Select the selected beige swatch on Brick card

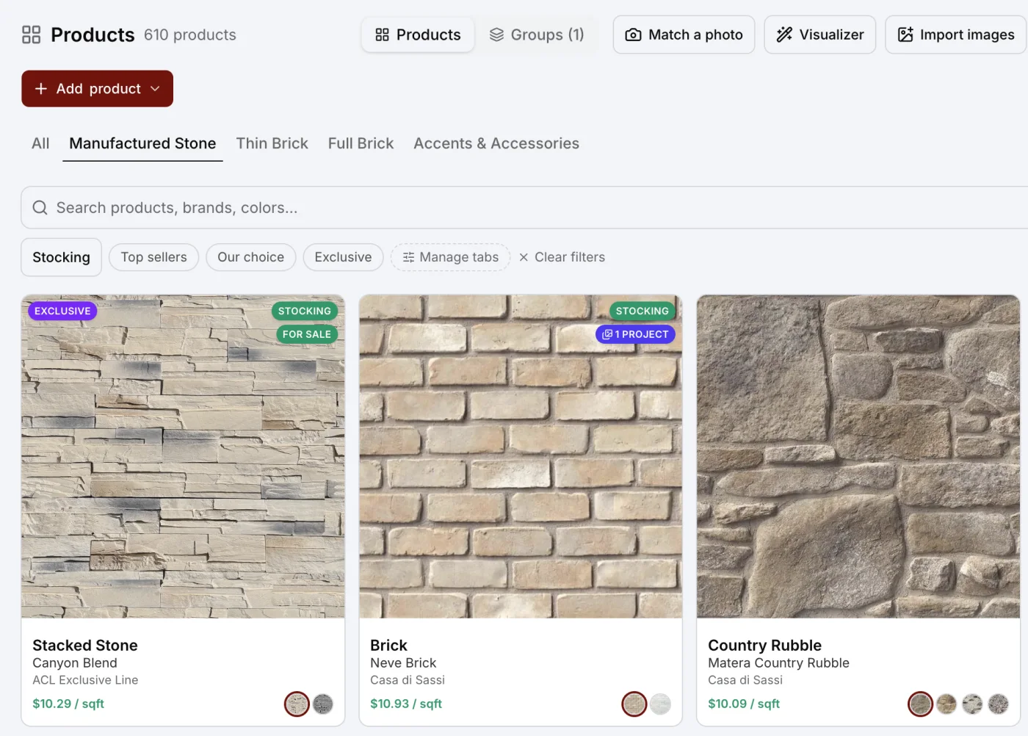[634, 704]
